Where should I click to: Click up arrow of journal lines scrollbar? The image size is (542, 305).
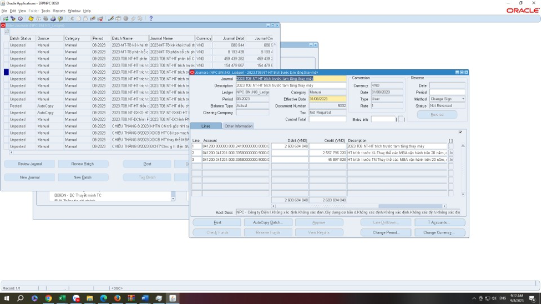pyautogui.click(x=463, y=145)
